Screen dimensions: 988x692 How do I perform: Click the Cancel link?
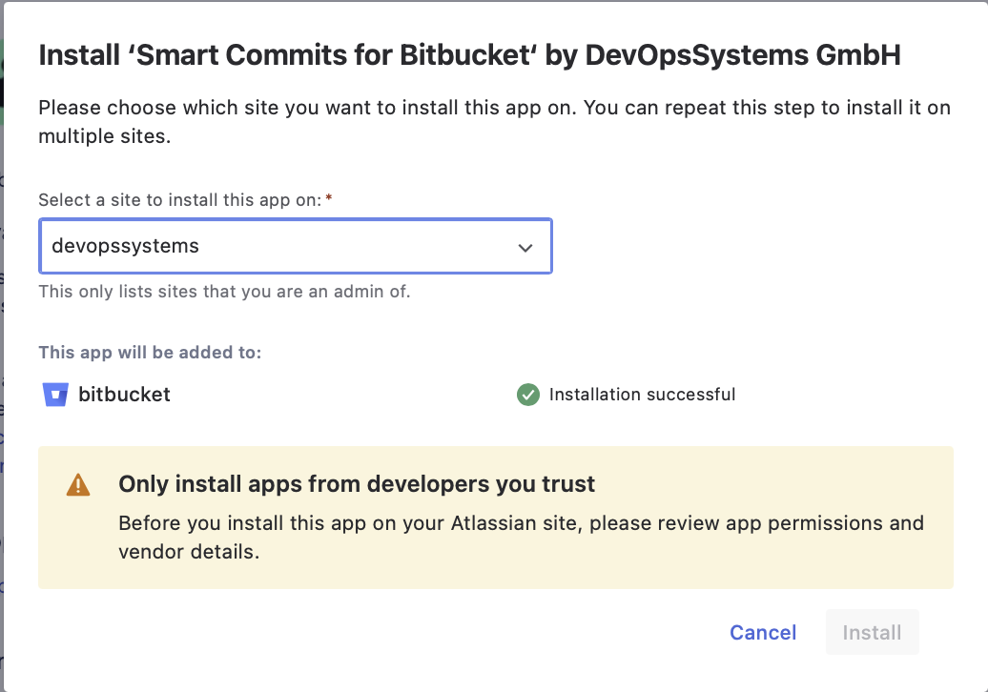pyautogui.click(x=763, y=632)
